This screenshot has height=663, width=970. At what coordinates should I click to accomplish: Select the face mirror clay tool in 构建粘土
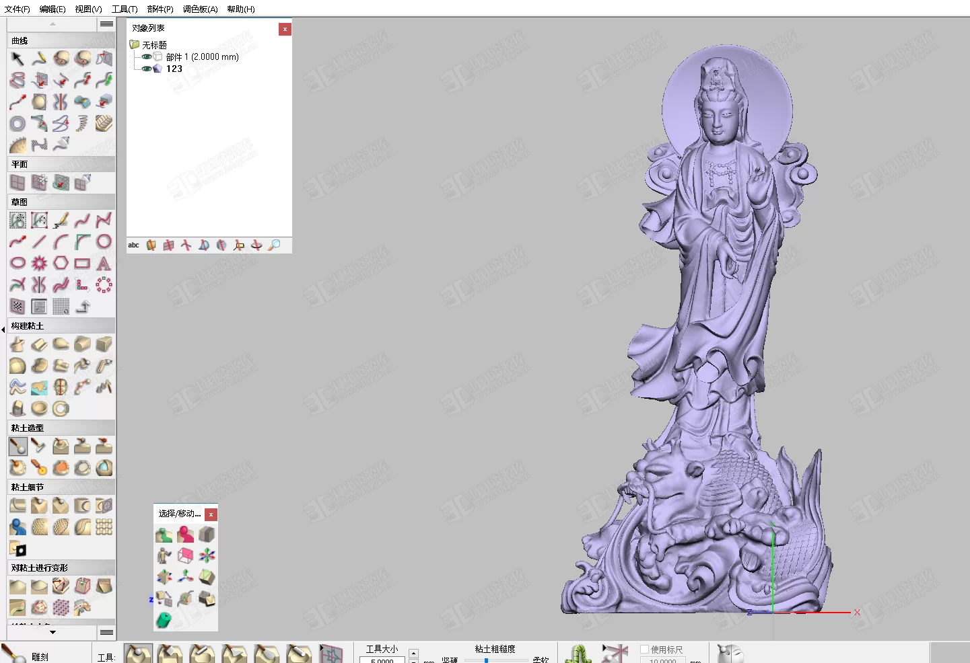61,387
